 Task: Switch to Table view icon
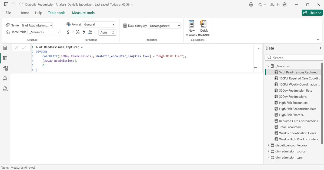(5, 58)
